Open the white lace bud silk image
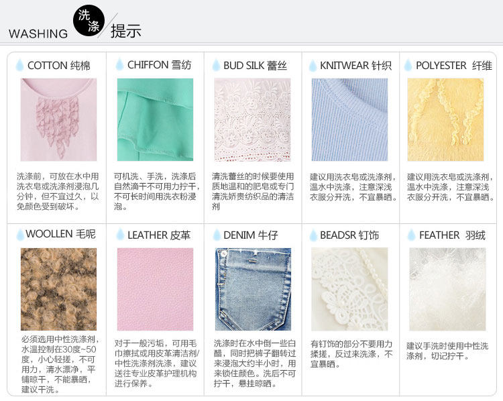This screenshot has width=503, height=401. (252, 119)
